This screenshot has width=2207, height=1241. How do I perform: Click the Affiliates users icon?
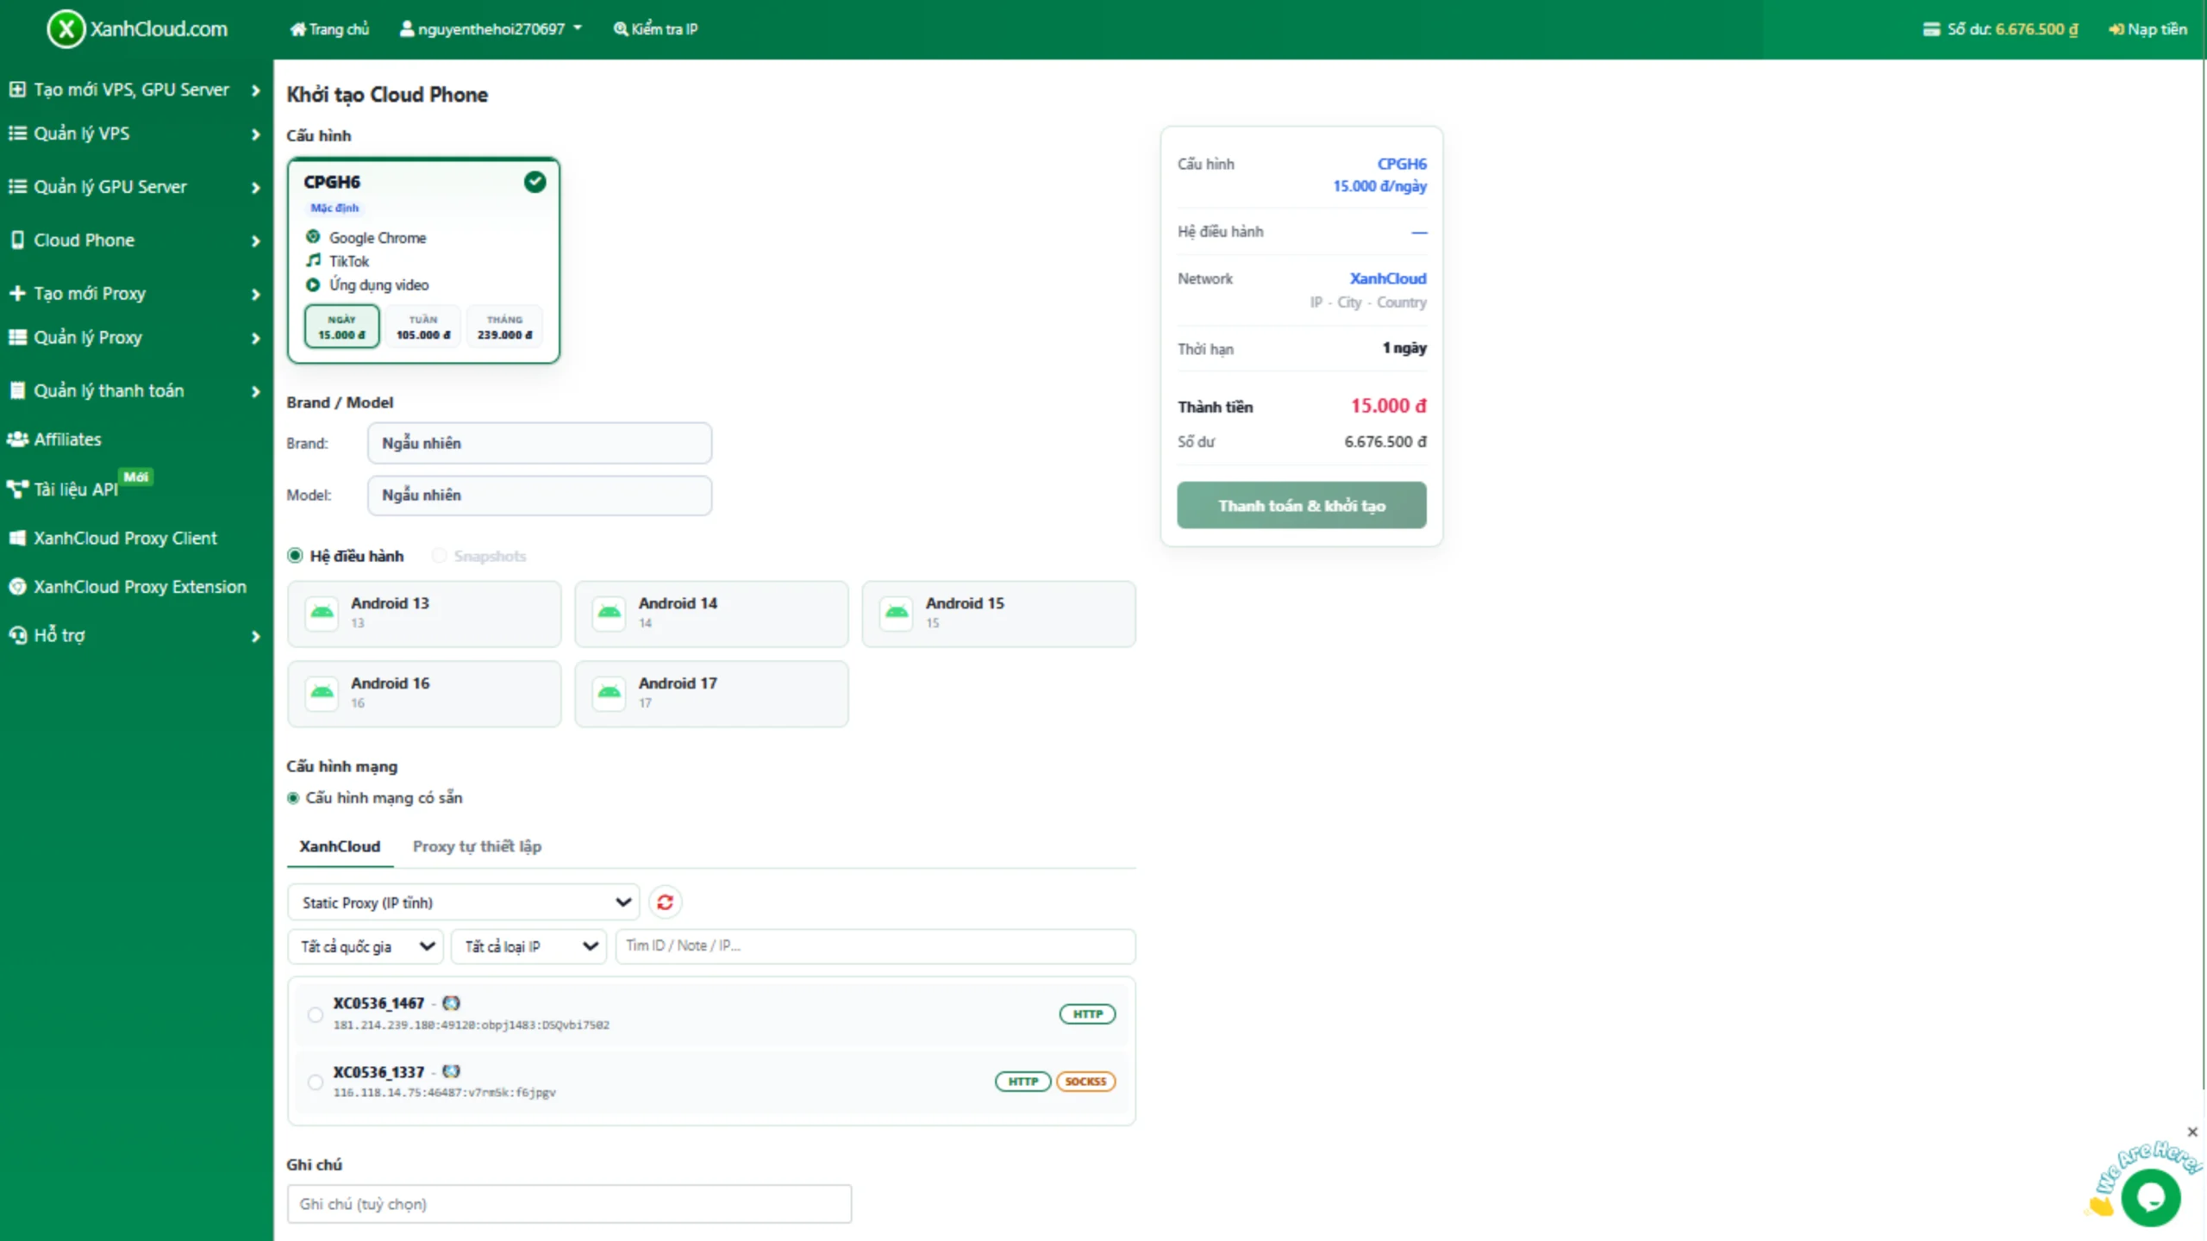pyautogui.click(x=17, y=440)
